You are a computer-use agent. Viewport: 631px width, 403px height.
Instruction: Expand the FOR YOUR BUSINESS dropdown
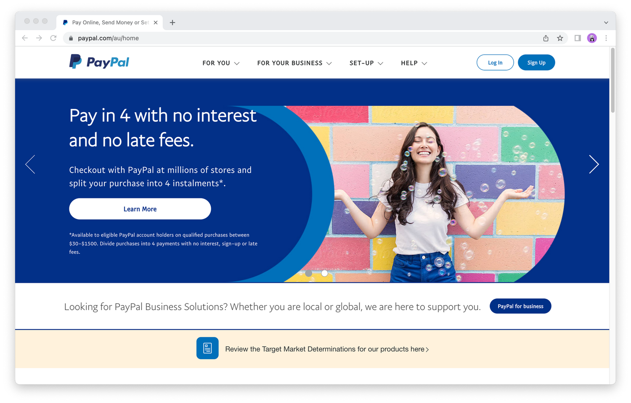point(294,63)
